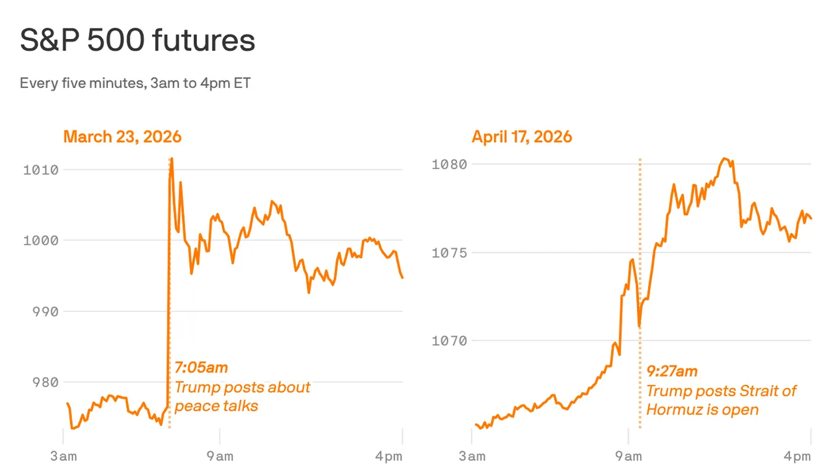Select the "March 23, 2026" chart heading

coord(122,137)
